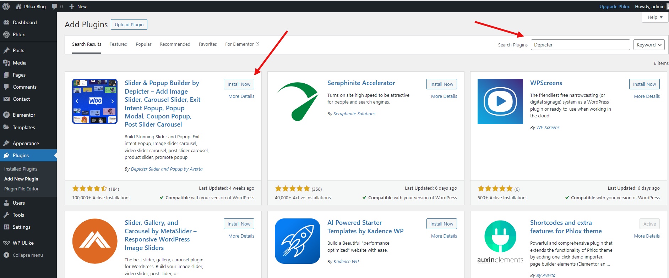Image resolution: width=669 pixels, height=278 pixels.
Task: Open Depicter Slider and Popup by Averta link
Action: coord(167,169)
